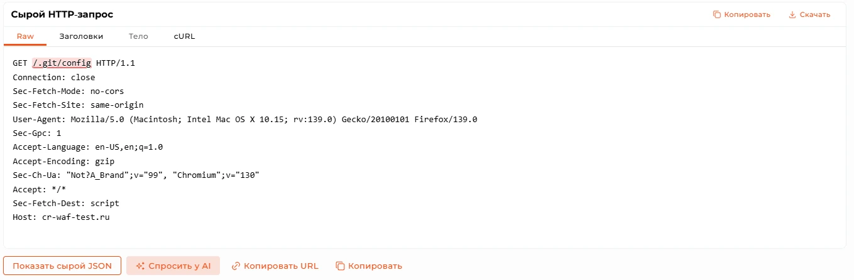
Task: Click the Host: cr-waf-test.ru line
Action: point(61,217)
